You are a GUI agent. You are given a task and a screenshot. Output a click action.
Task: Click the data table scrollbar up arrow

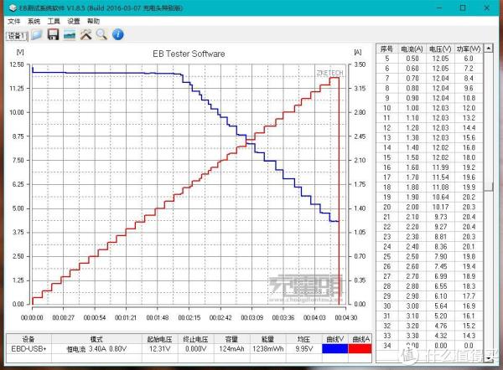pos(488,49)
